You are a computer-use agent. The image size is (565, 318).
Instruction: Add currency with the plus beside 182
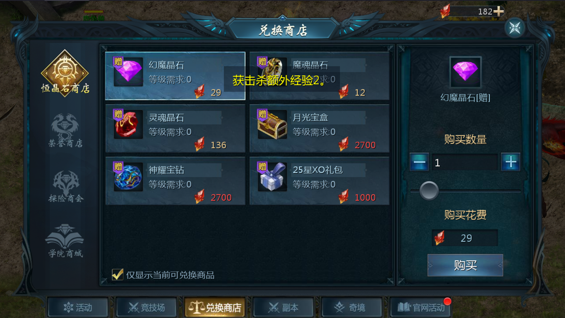[498, 11]
